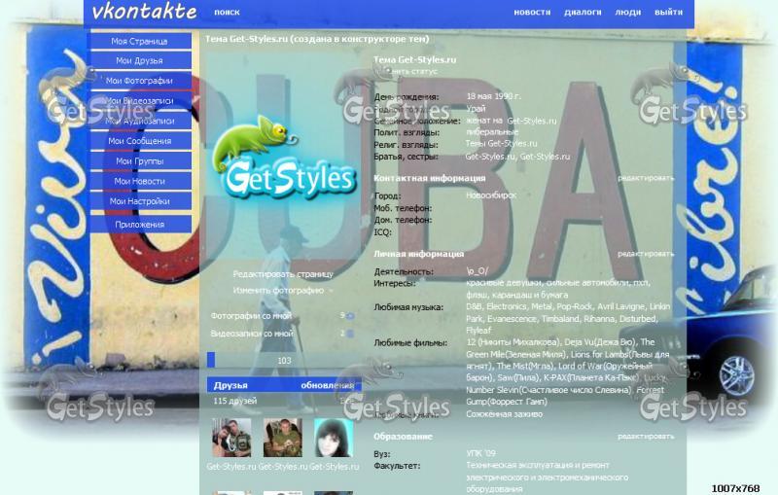Open first friend avatar thumbnail

coord(231,438)
